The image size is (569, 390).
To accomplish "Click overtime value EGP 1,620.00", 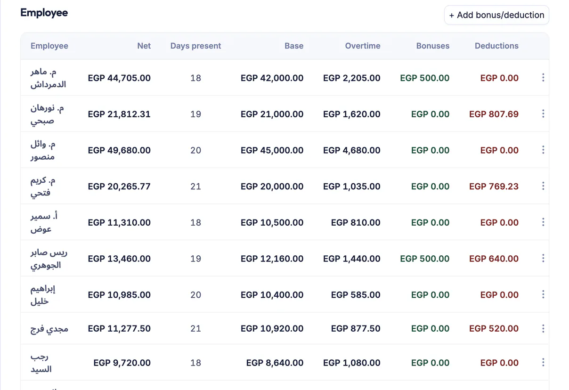I will (352, 114).
